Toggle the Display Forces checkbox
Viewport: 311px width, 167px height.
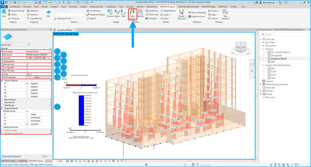(27, 111)
